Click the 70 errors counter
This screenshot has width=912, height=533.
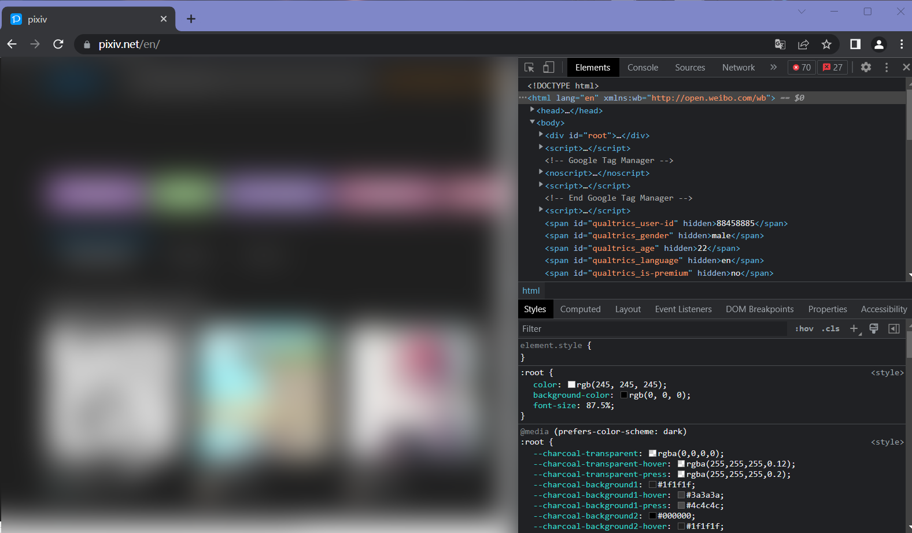tap(802, 67)
